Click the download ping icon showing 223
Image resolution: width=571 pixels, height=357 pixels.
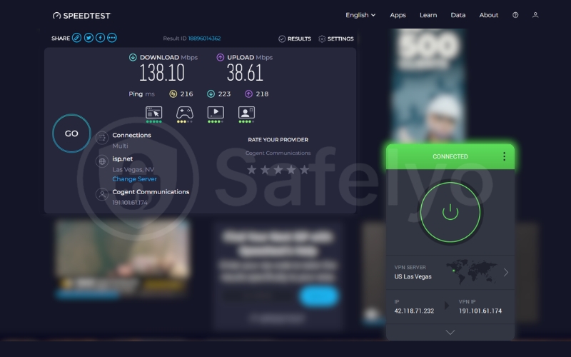tap(211, 94)
